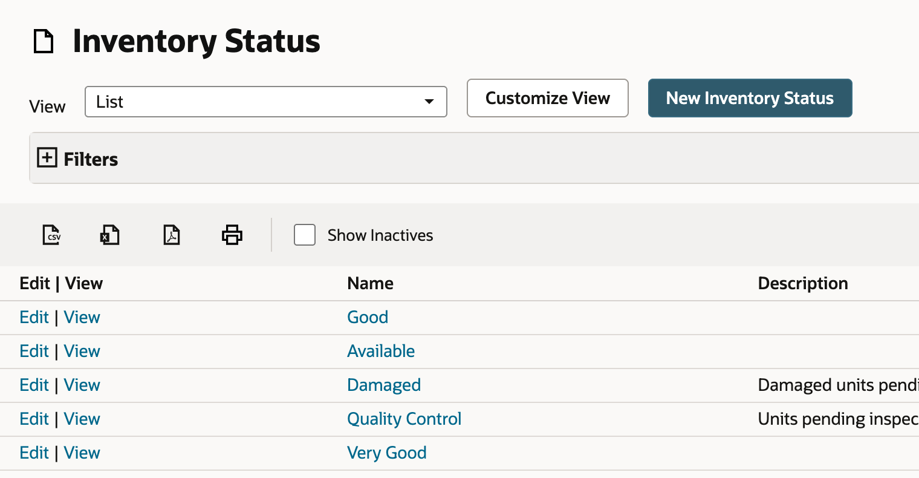The height and width of the screenshot is (478, 919).
Task: Create a New Inventory Status
Action: pyautogui.click(x=750, y=98)
